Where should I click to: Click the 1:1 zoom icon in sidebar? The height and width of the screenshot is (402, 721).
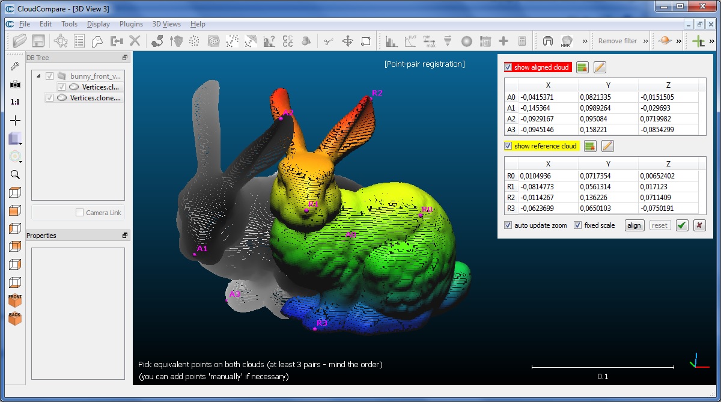point(15,102)
